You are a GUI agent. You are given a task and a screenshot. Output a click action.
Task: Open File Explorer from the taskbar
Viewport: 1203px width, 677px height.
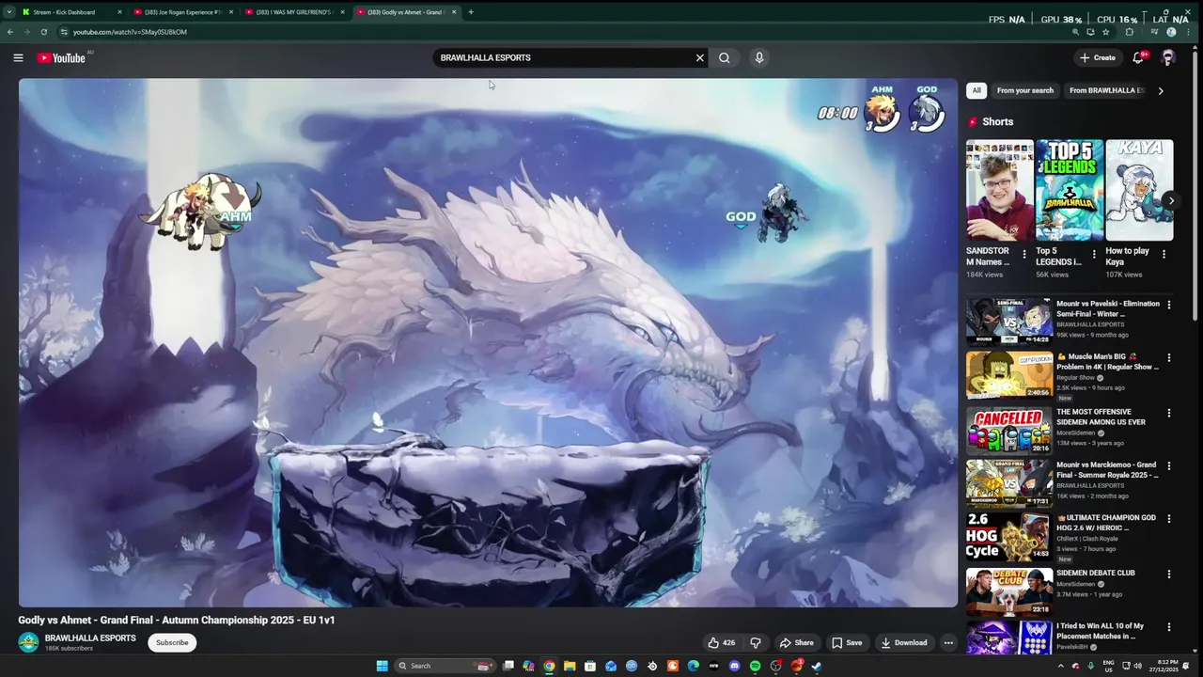570,666
